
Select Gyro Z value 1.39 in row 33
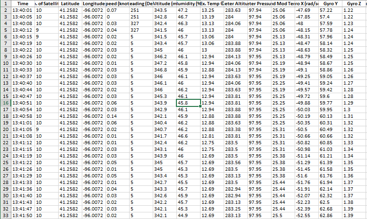pos(350,215)
